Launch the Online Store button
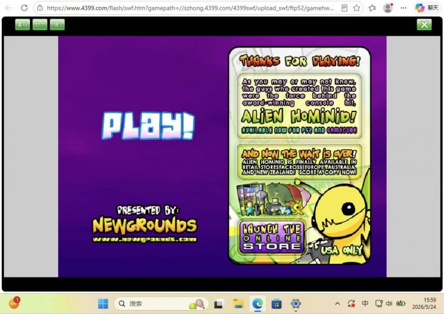The height and width of the screenshot is (314, 444). click(272, 237)
